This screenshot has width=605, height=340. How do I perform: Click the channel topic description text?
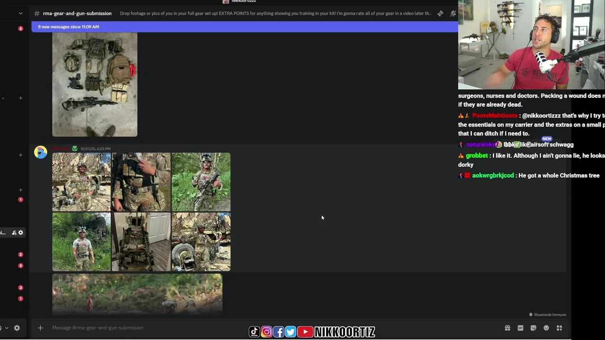pos(275,13)
